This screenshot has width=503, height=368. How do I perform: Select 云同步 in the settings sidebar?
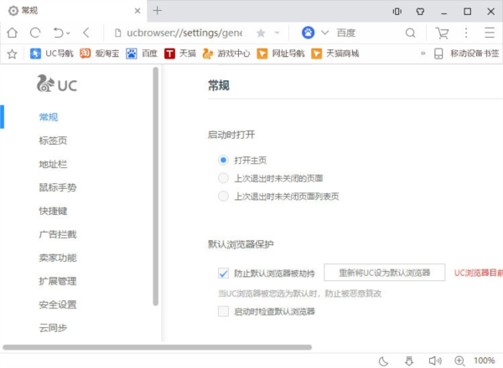click(x=53, y=328)
